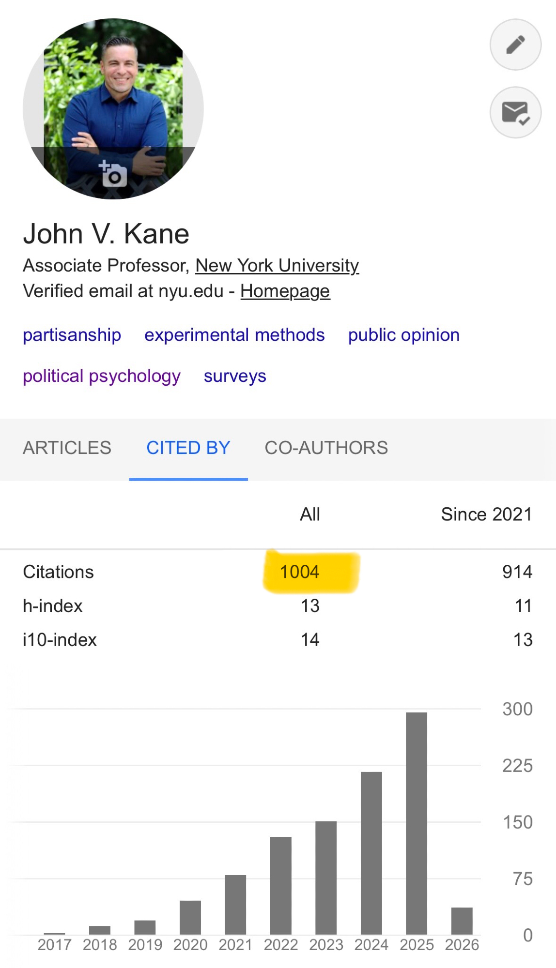Click the pencil edit profile icon
The image size is (556, 968).
[x=515, y=45]
